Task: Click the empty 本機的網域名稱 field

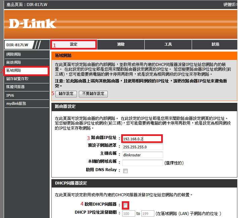Action: point(143,163)
